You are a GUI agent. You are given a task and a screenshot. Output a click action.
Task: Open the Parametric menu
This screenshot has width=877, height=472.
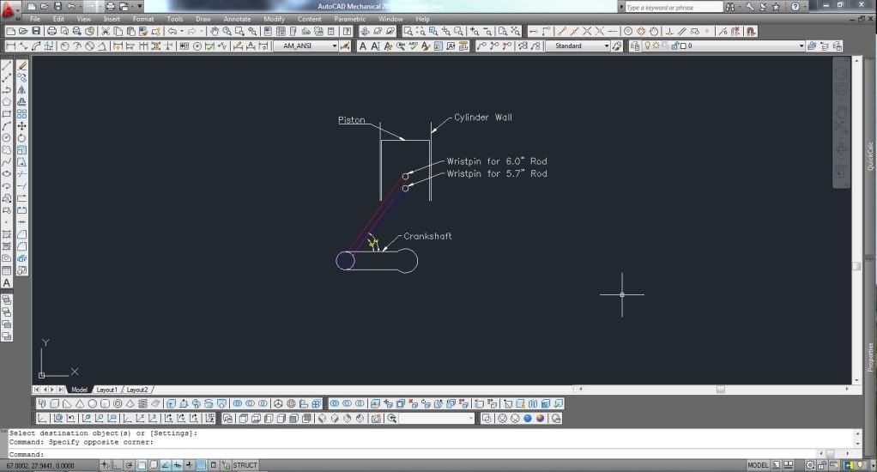click(x=349, y=19)
